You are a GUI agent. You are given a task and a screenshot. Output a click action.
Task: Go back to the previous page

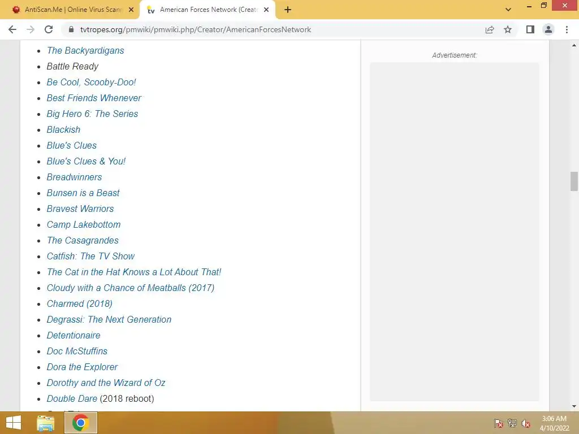coord(12,29)
